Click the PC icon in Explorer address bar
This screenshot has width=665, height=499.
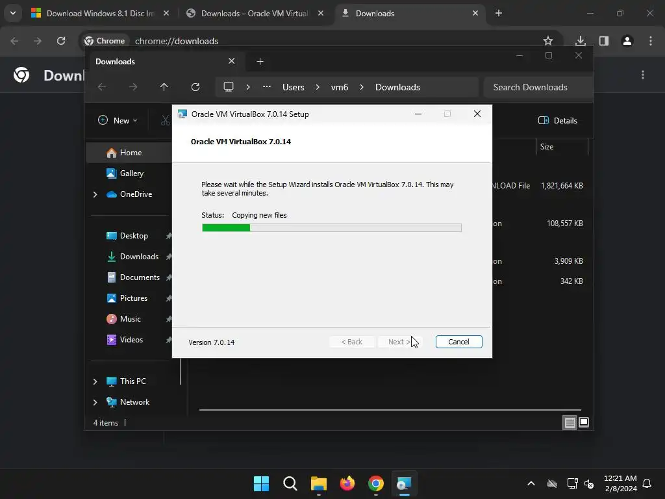coord(229,87)
